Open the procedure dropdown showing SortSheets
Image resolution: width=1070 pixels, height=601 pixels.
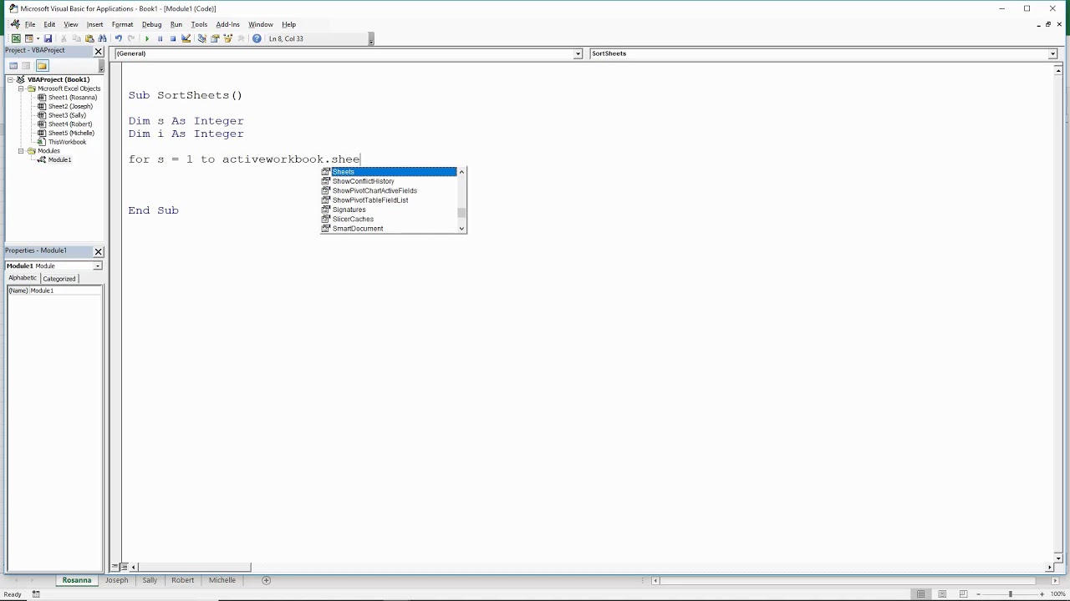pyautogui.click(x=1052, y=53)
